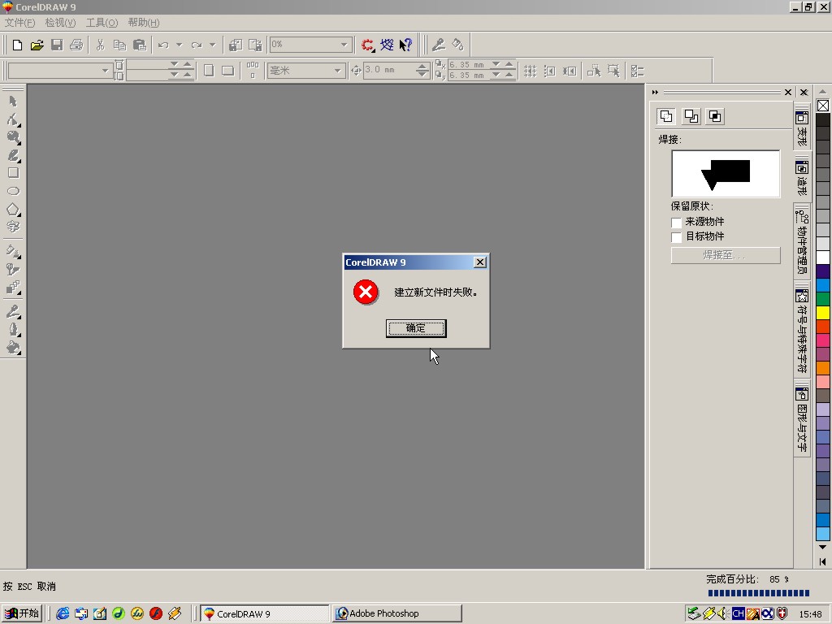Switch to the 符号与特殊字符 docker tab
Viewport: 832px width, 624px height.
click(802, 331)
